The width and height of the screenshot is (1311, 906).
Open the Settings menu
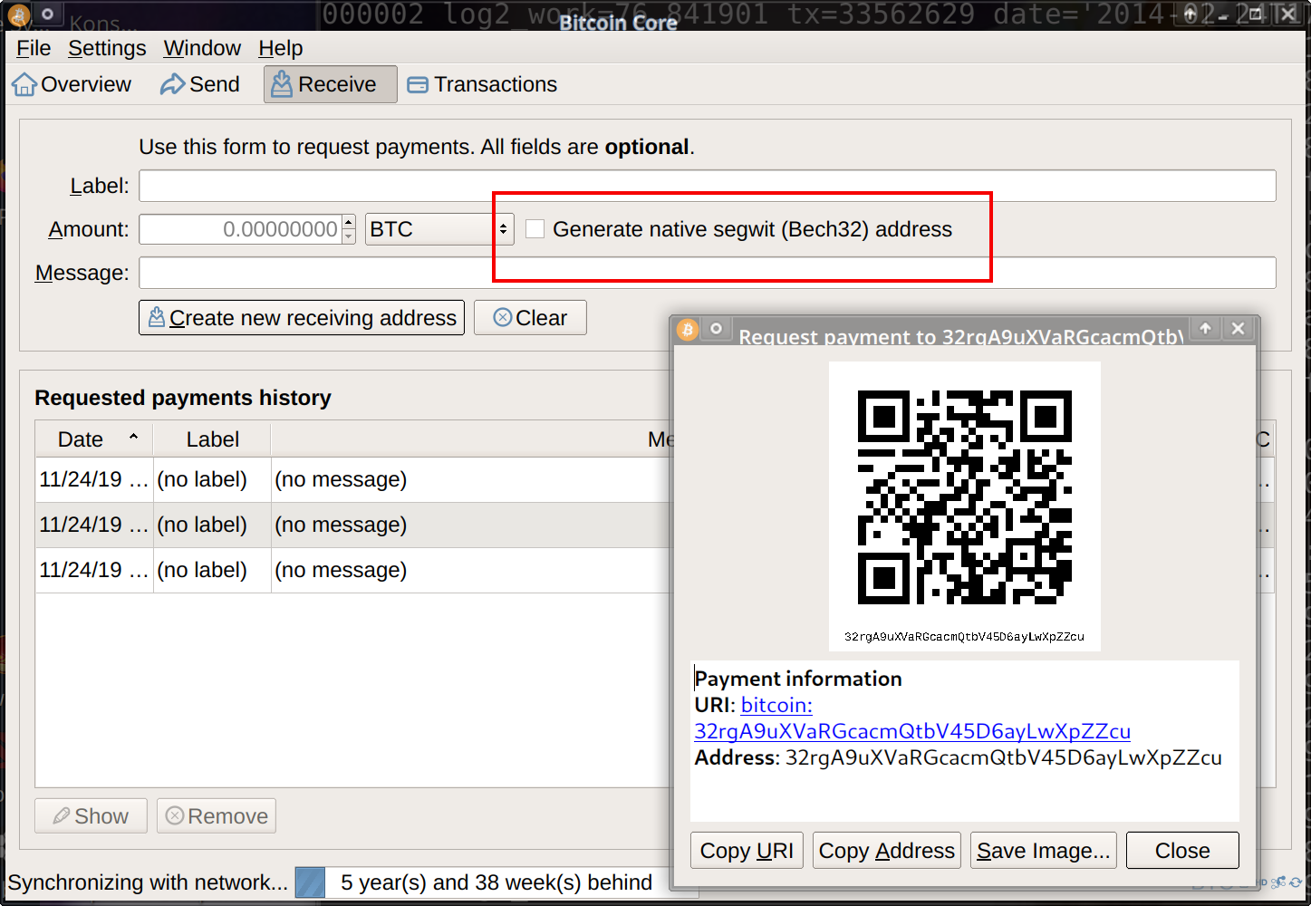click(x=107, y=48)
